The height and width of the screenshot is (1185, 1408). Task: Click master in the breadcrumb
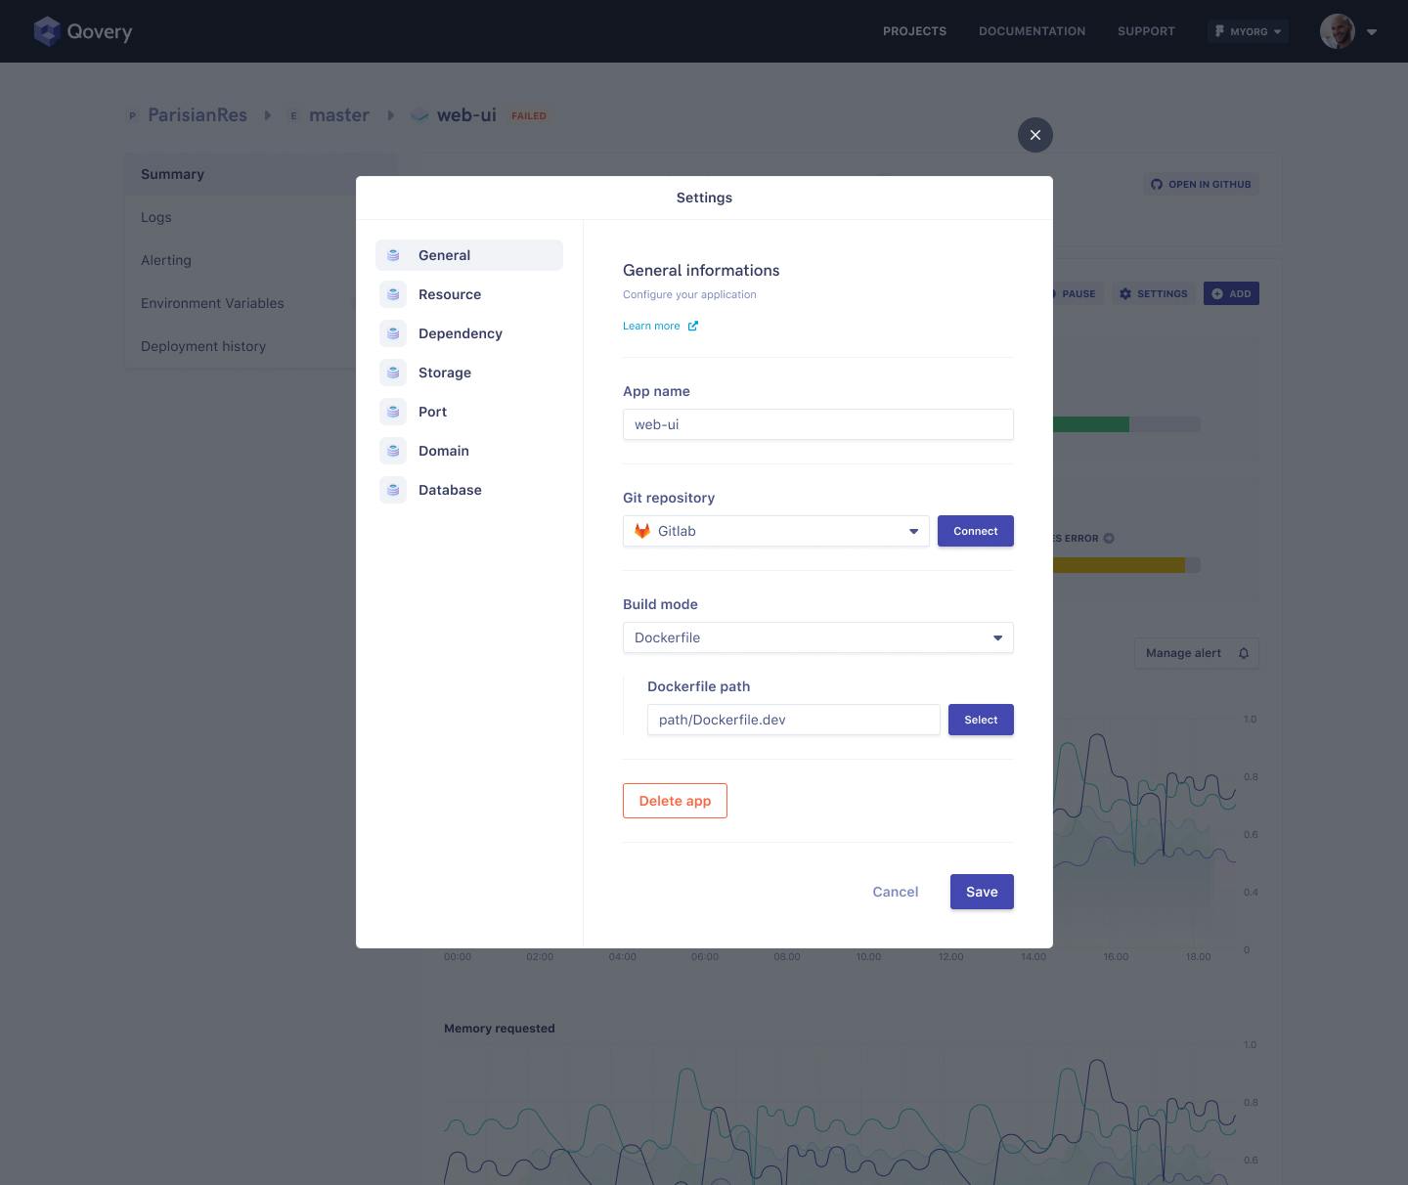pos(339,115)
